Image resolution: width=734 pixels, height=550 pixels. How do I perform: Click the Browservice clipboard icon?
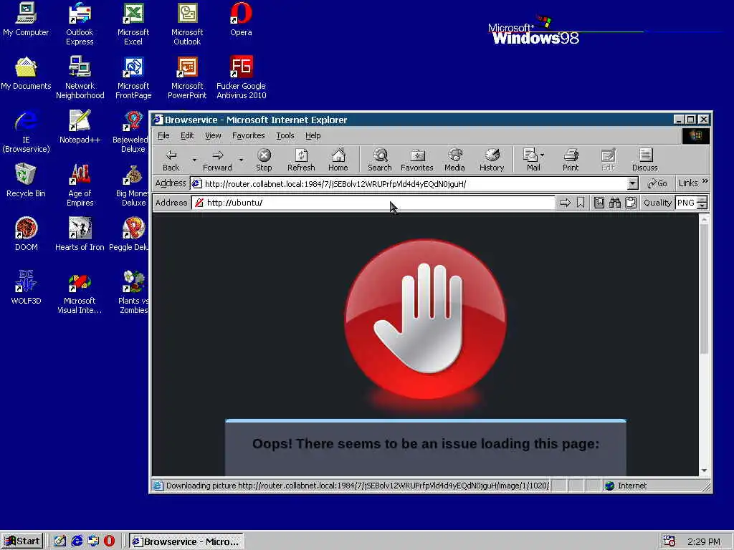coord(631,203)
